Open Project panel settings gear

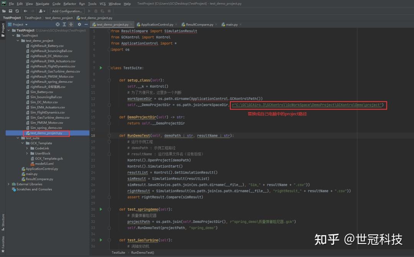coord(79,24)
